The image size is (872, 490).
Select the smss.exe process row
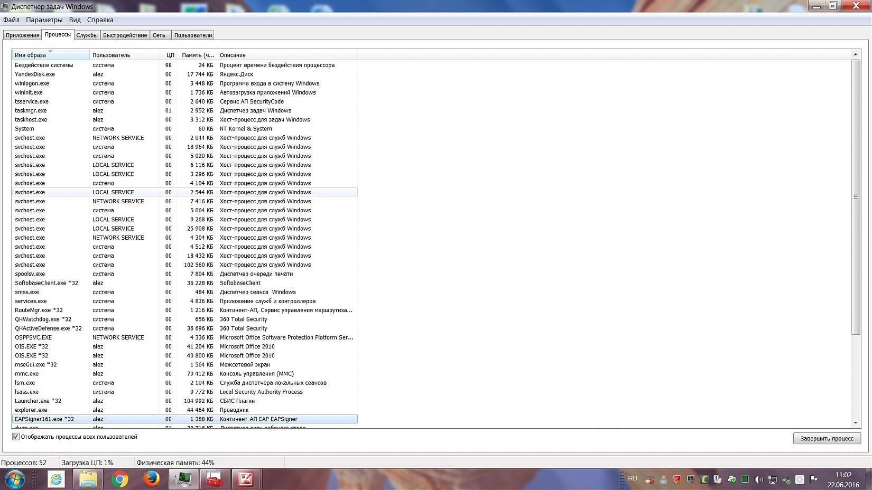click(185, 292)
